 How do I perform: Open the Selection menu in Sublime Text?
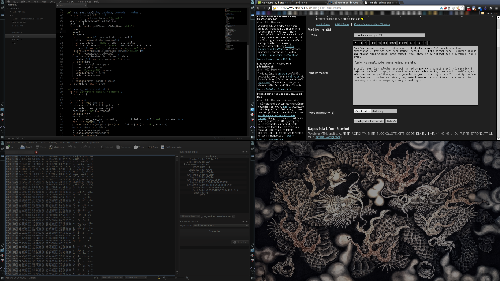[26, 1]
